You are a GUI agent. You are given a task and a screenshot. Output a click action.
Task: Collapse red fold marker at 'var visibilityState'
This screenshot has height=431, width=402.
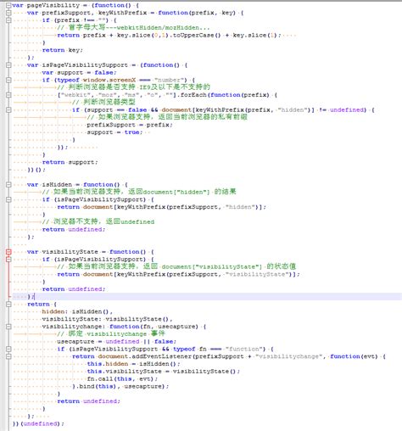click(8, 252)
